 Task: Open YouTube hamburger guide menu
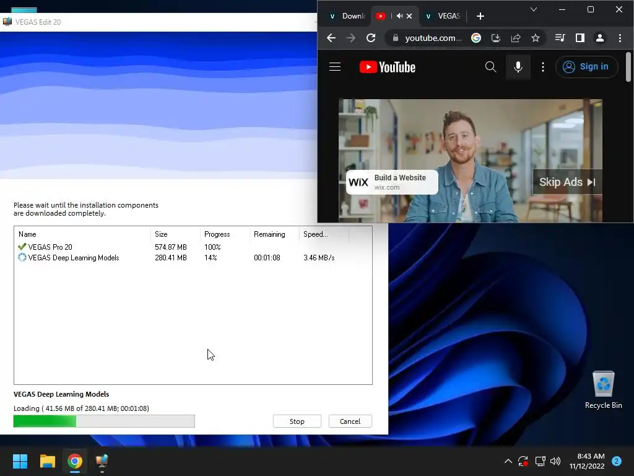pyautogui.click(x=335, y=67)
